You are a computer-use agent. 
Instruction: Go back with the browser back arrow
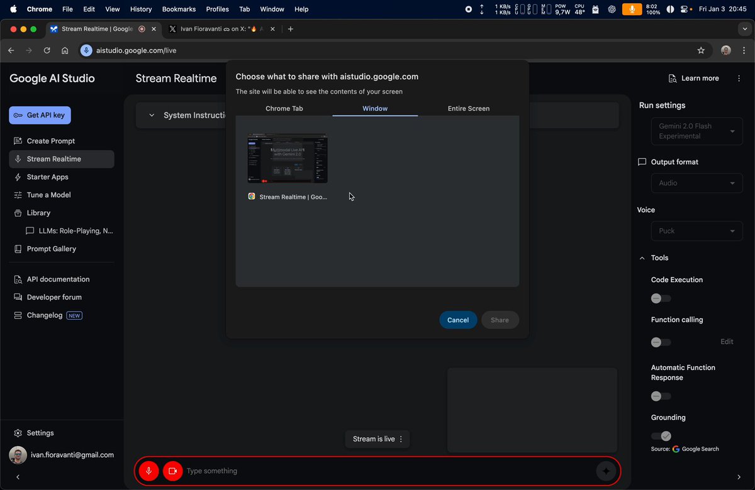point(11,50)
